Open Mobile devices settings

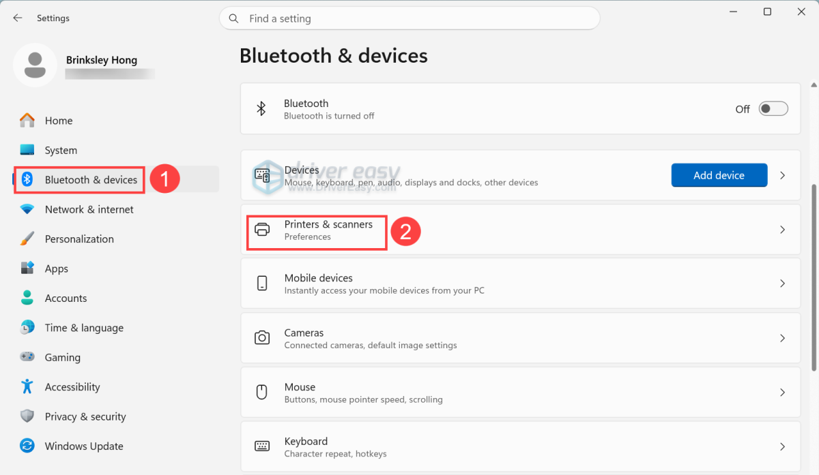[x=520, y=284]
